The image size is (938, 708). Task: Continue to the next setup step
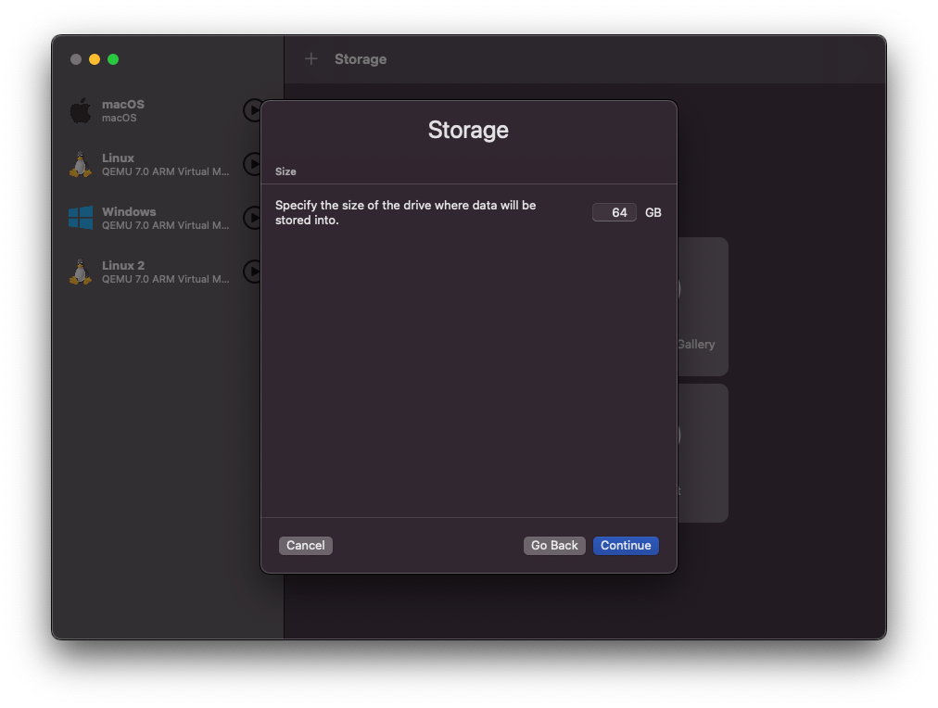point(626,545)
